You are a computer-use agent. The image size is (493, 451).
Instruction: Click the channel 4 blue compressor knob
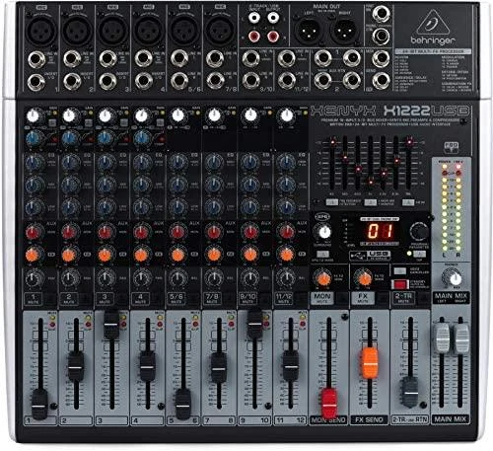coord(142,138)
